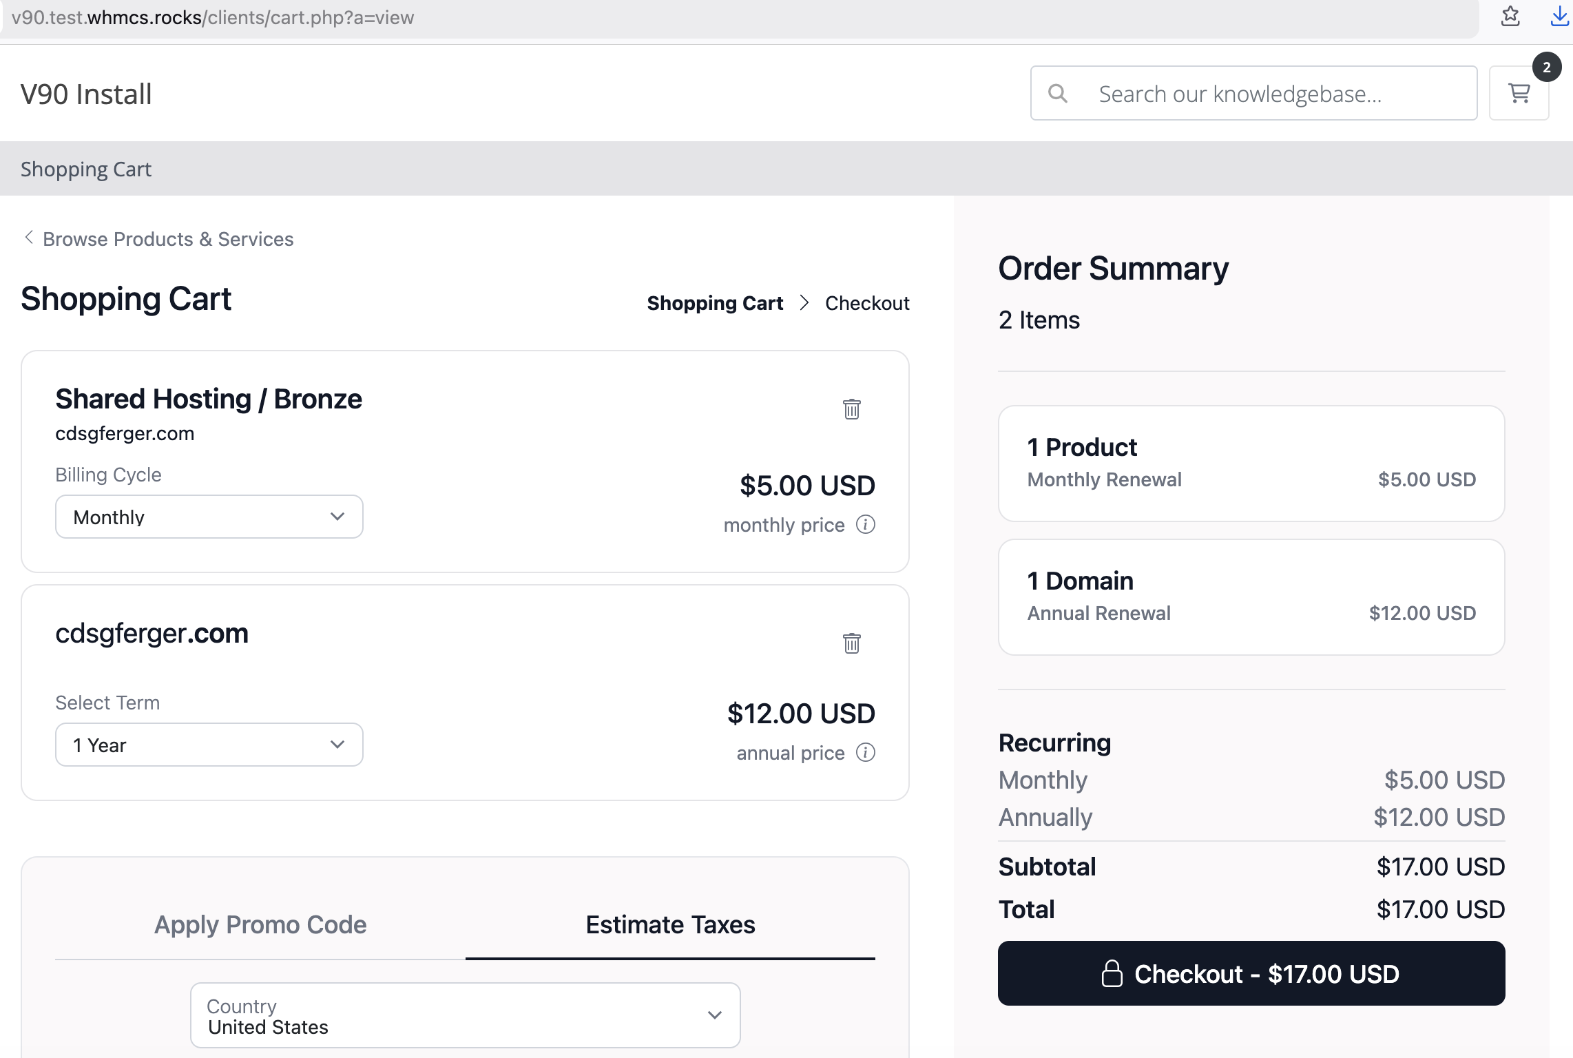Screen dimensions: 1573x1058
Task: Click the bookmark star icon in address bar
Action: (1510, 17)
